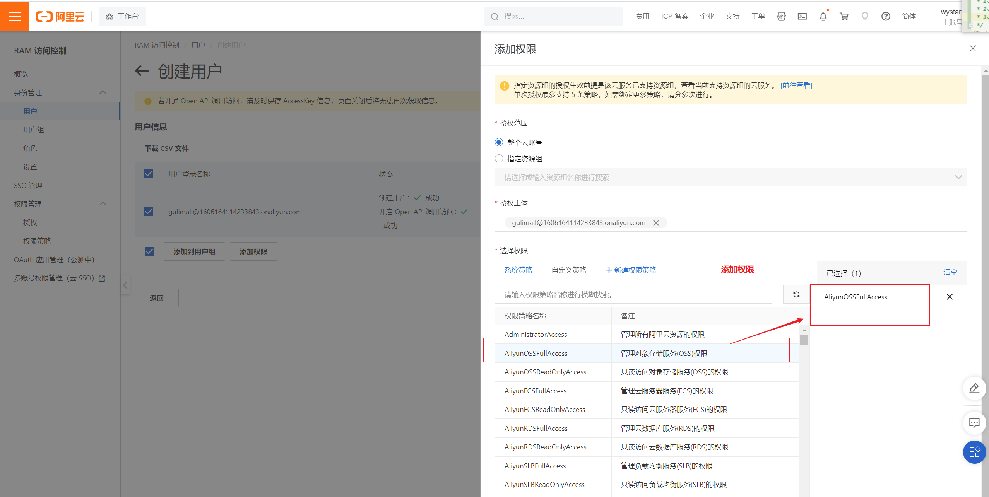
Task: Remove AliyunOSSFullAccess from selected list
Action: click(x=950, y=297)
